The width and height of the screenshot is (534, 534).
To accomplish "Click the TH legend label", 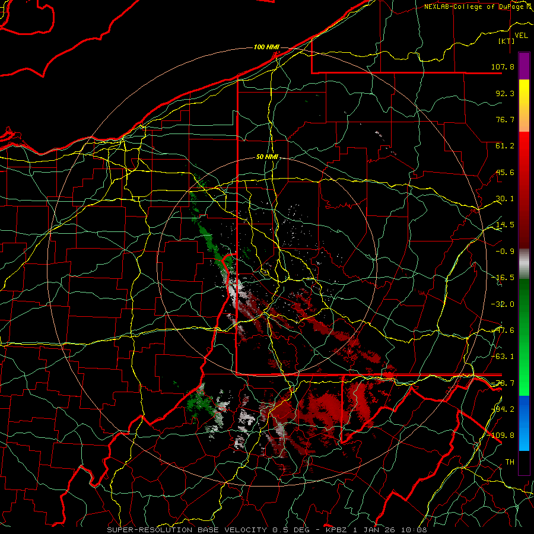I will (510, 462).
